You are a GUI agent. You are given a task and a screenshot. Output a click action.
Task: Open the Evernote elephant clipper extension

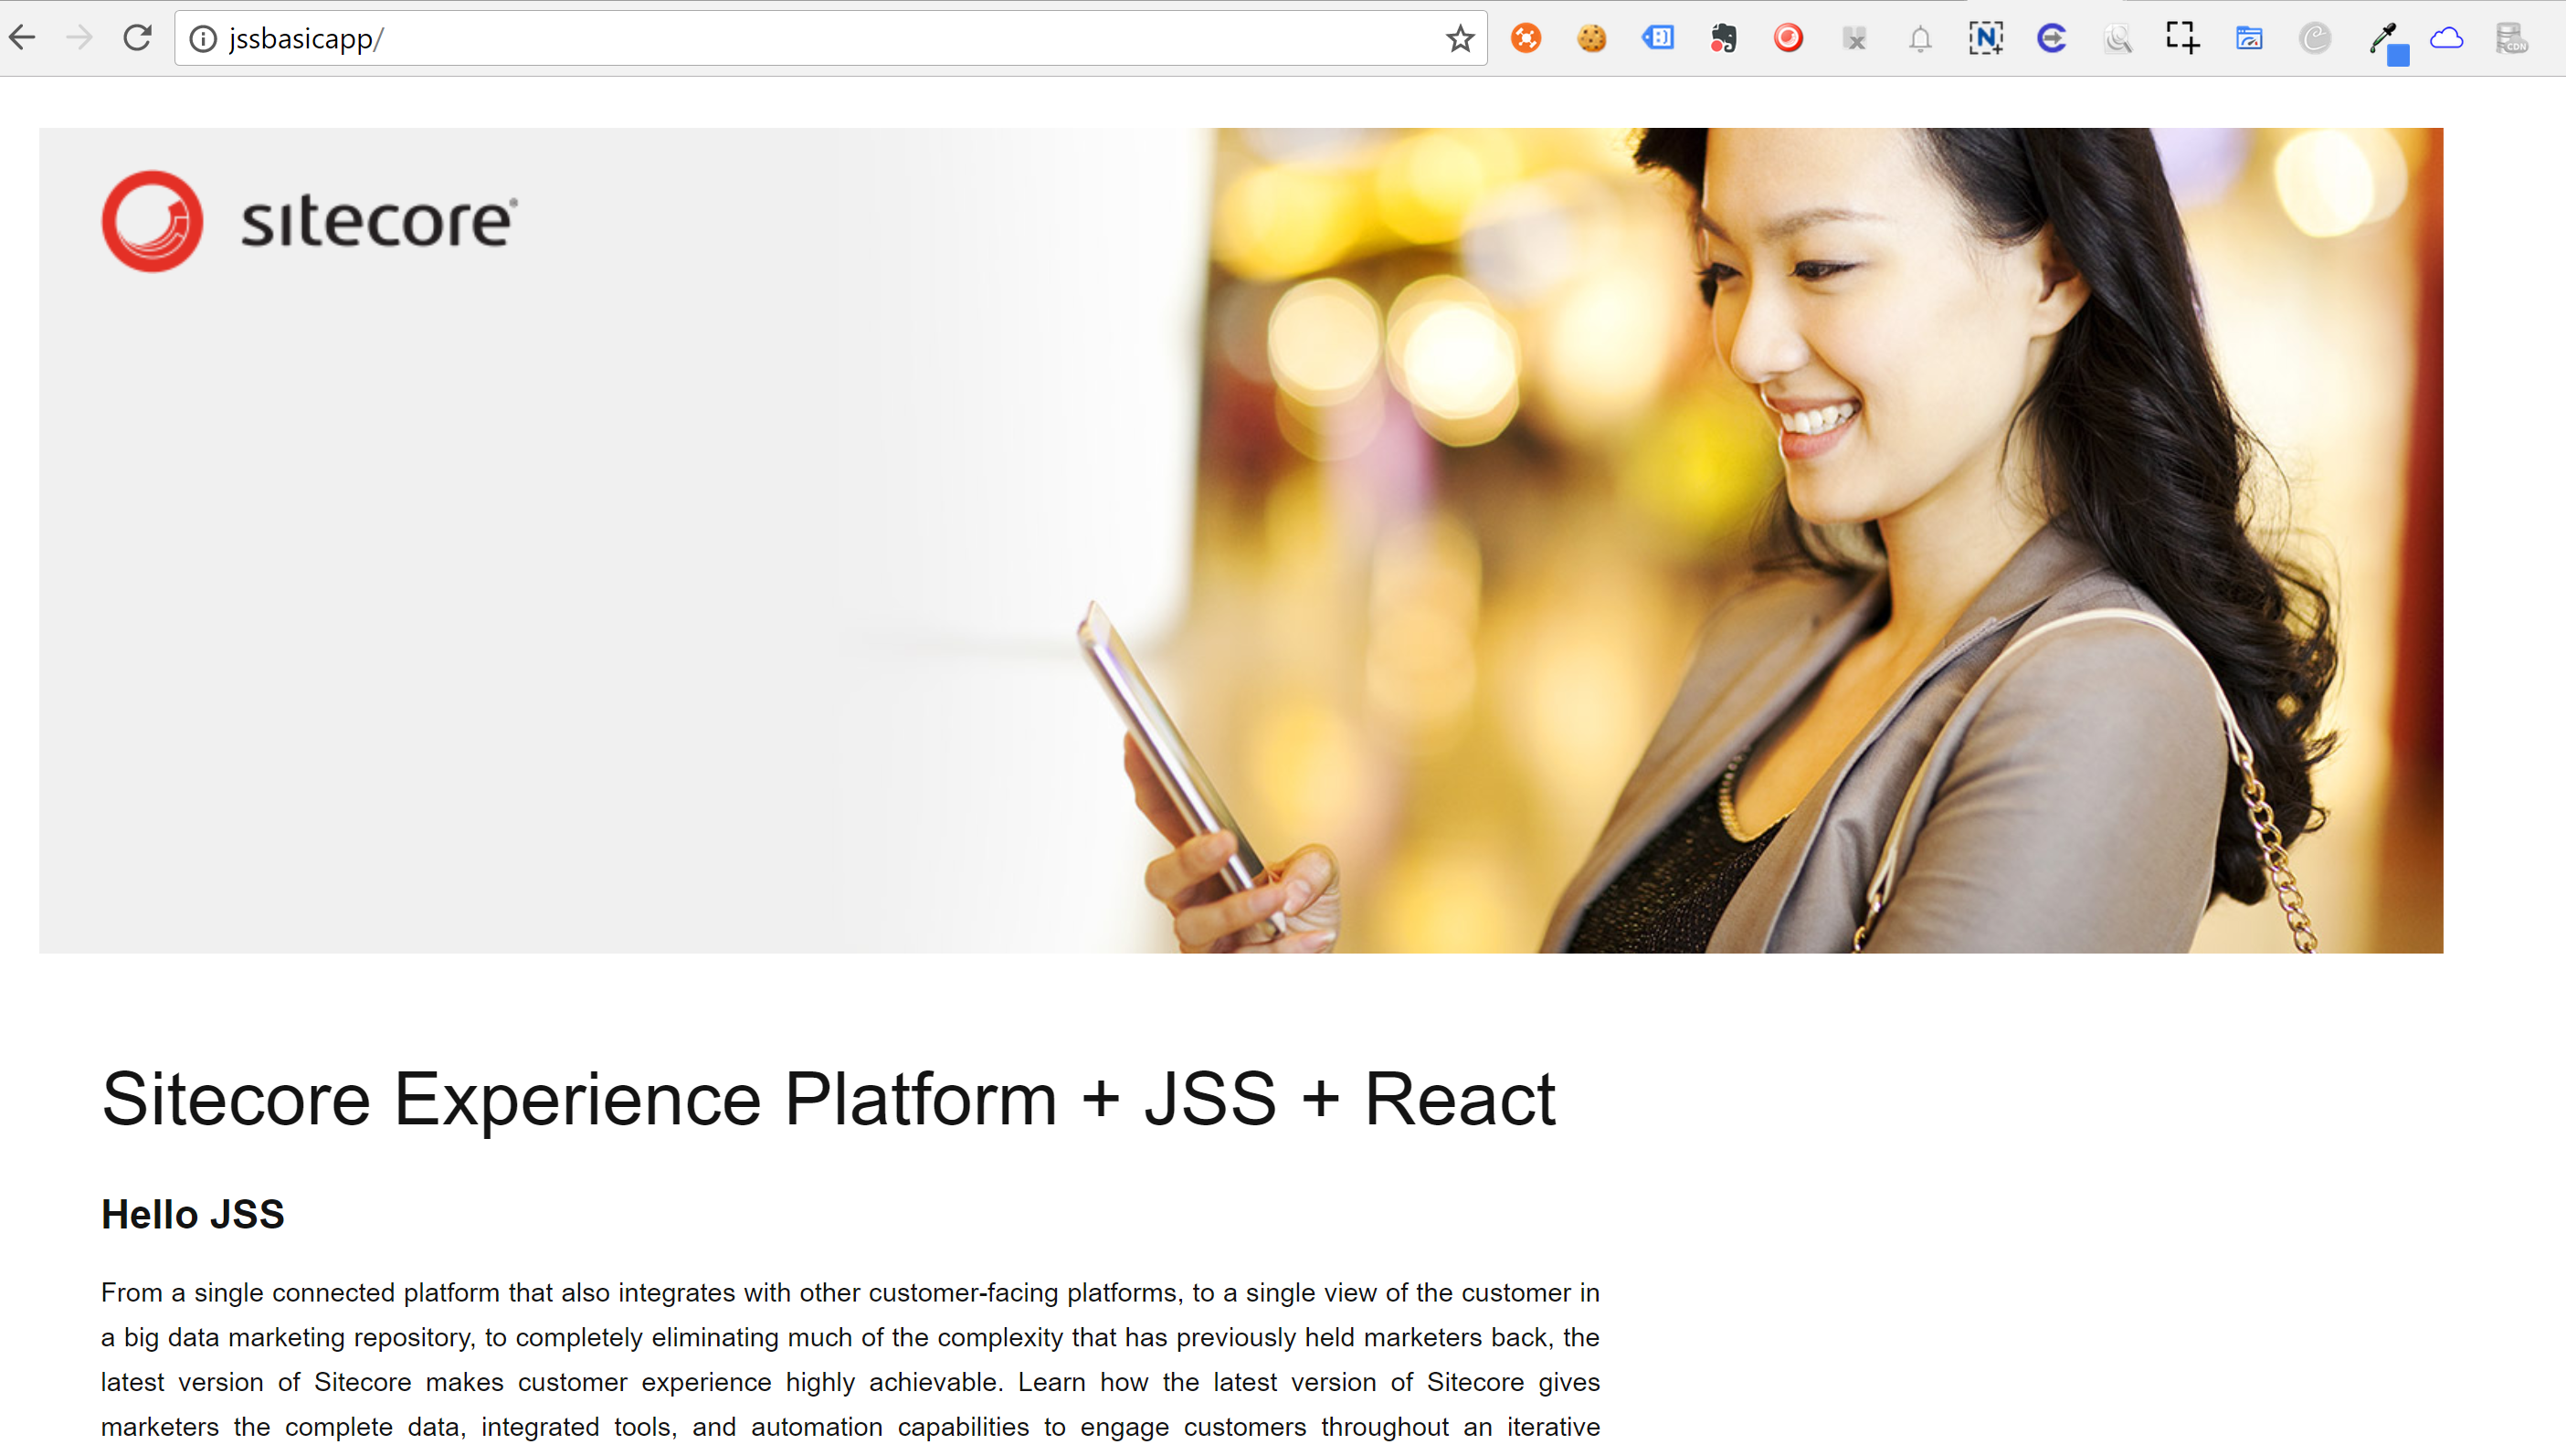[1724, 39]
